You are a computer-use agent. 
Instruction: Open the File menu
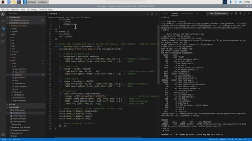[x=2, y=9]
